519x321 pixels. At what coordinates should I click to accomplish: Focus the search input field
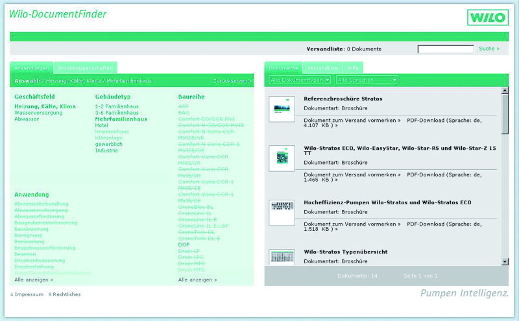[x=446, y=49]
